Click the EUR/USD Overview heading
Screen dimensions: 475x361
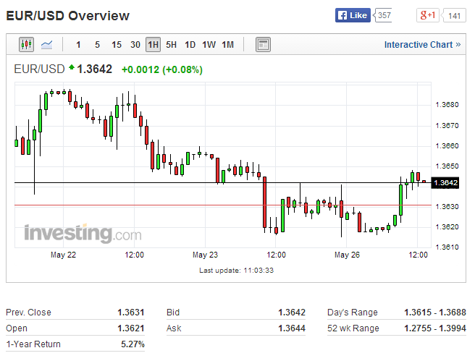68,16
